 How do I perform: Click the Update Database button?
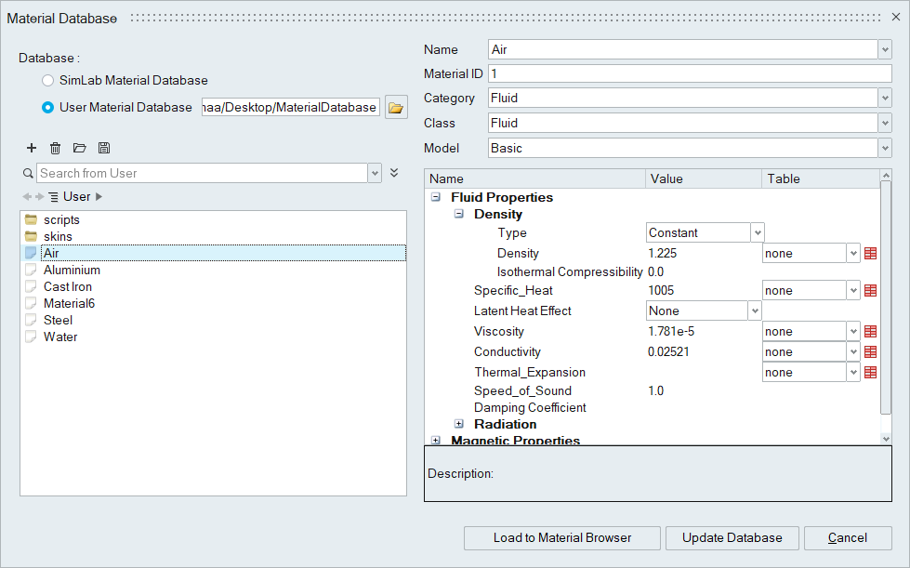click(x=732, y=537)
